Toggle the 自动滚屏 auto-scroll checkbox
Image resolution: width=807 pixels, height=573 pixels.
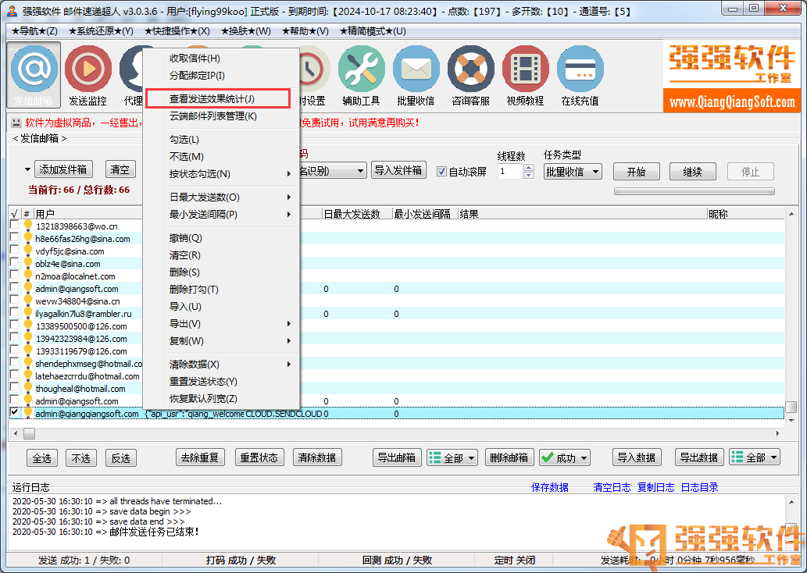point(441,172)
